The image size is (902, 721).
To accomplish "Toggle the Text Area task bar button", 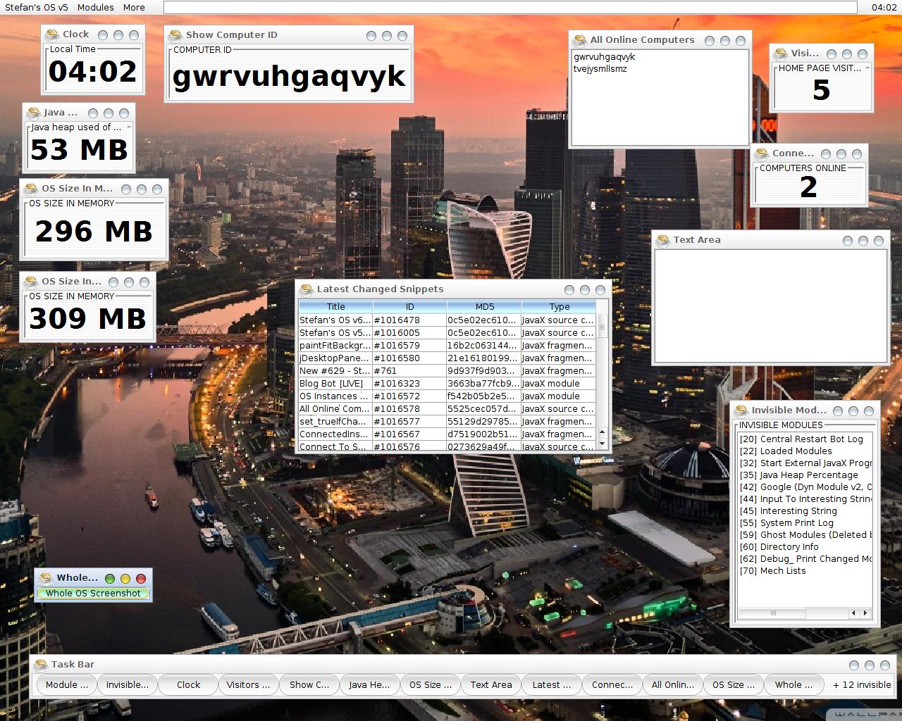I will (x=490, y=685).
